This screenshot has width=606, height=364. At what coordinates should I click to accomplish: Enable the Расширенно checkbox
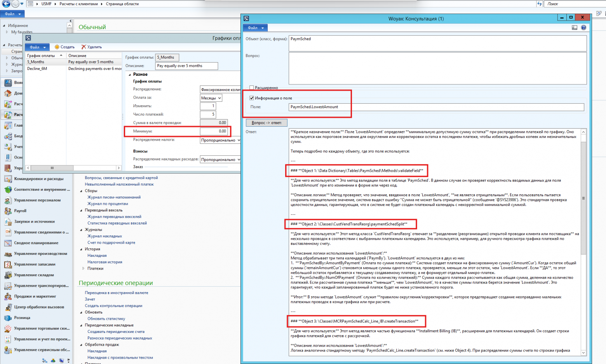(252, 88)
